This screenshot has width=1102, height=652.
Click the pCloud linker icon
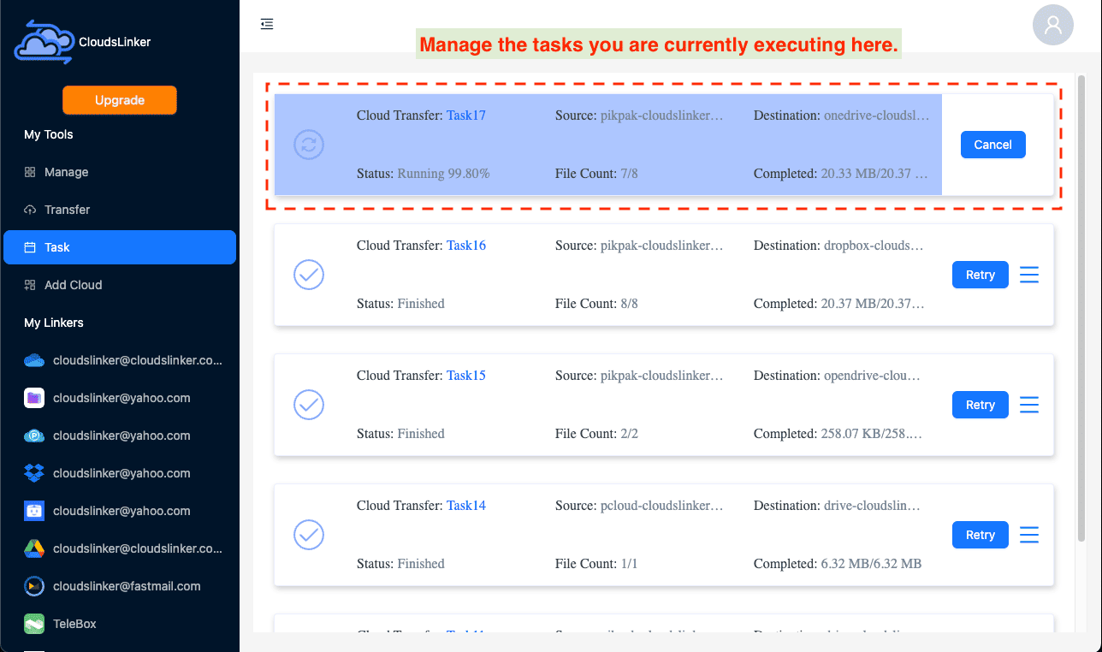pos(34,436)
